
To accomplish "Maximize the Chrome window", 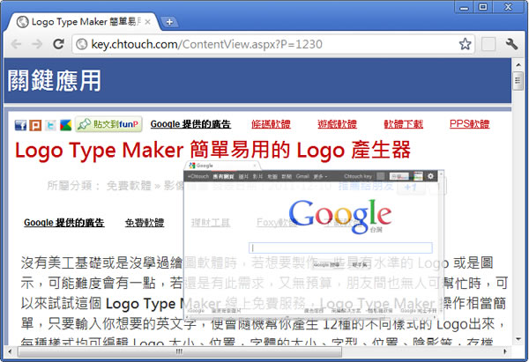I will (483, 7).
